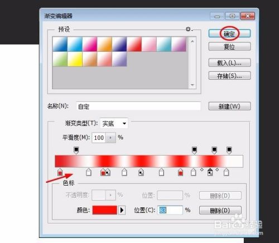Screen dimensions: 279x243
Task: Choose the orange gradient preset
Action: (104, 44)
